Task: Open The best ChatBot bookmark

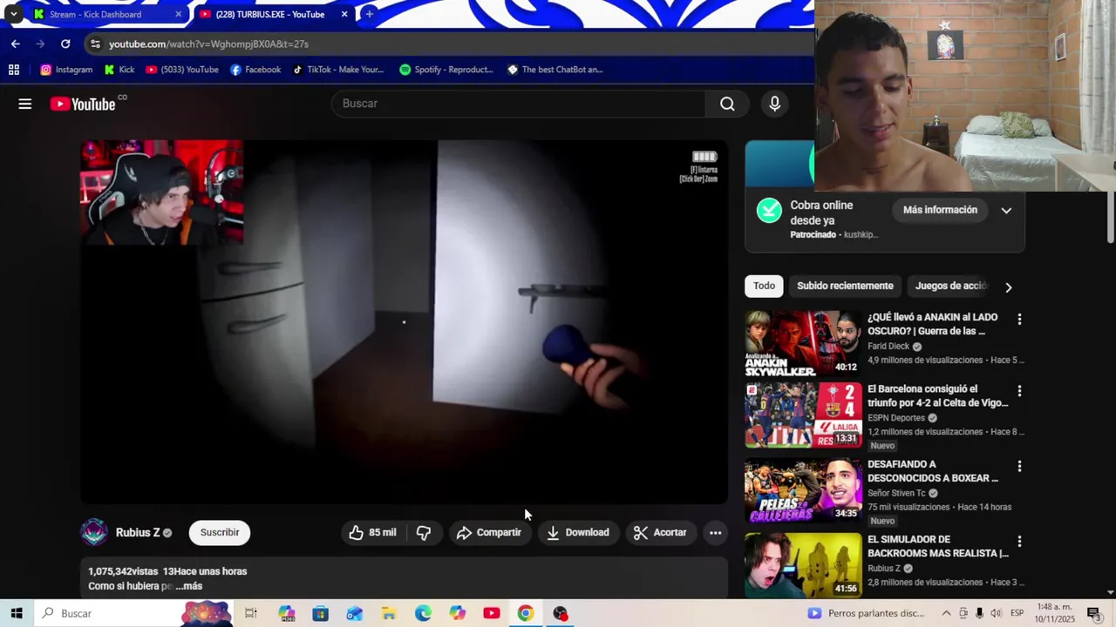Action: pos(555,70)
